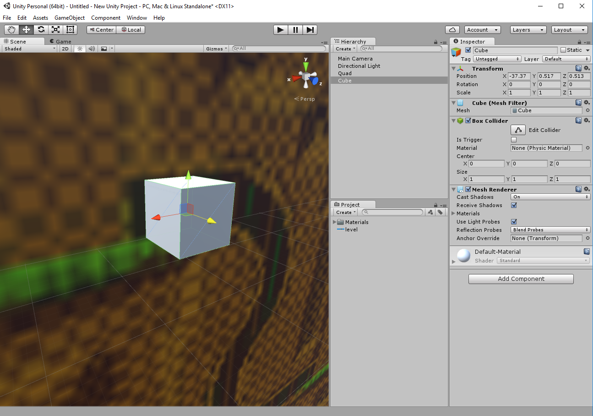The width and height of the screenshot is (593, 416).
Task: Open Cast Shadows dropdown
Action: point(550,197)
